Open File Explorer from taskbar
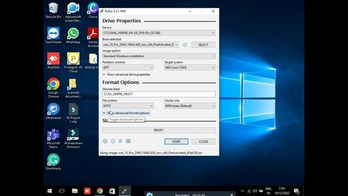 pos(74,191)
